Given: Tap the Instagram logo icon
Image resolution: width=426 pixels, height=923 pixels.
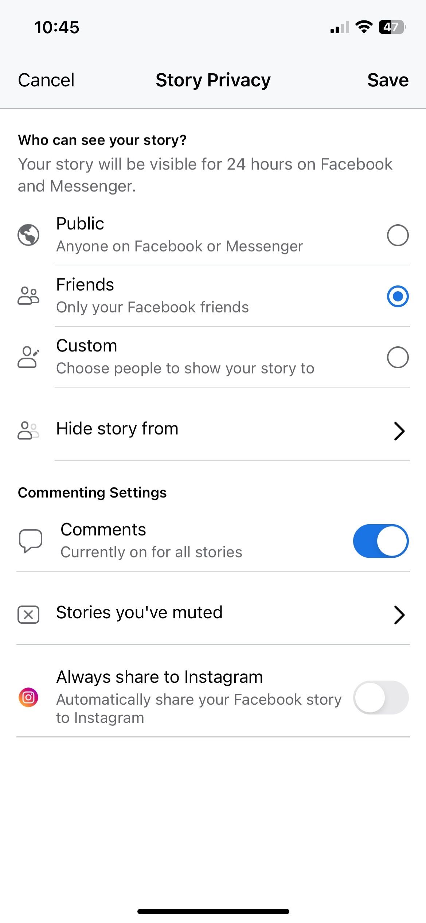Looking at the screenshot, I should [28, 697].
